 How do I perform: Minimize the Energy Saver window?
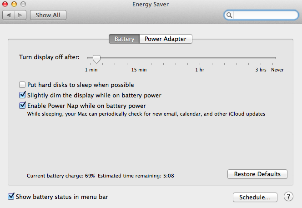(x=14, y=4)
